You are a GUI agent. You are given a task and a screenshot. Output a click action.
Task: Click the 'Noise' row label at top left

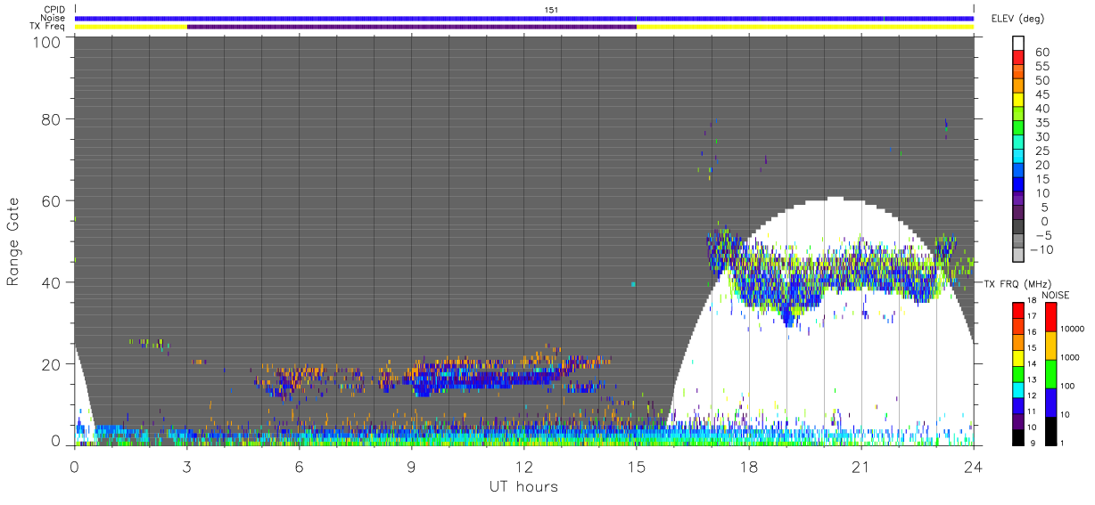(54, 18)
